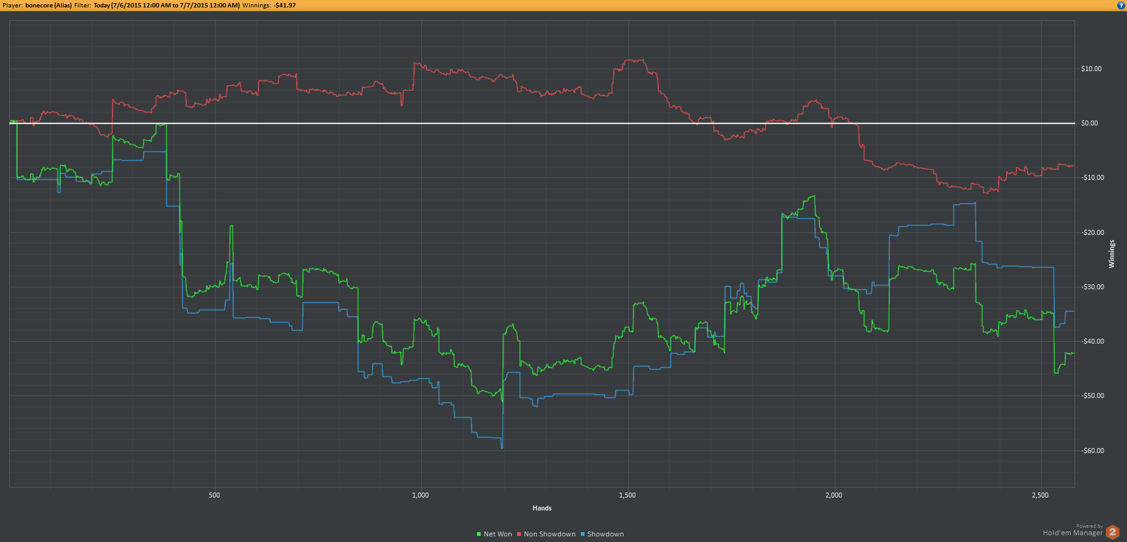Select the "Net Won" legend label
The width and height of the screenshot is (1127, 542).
[498, 534]
